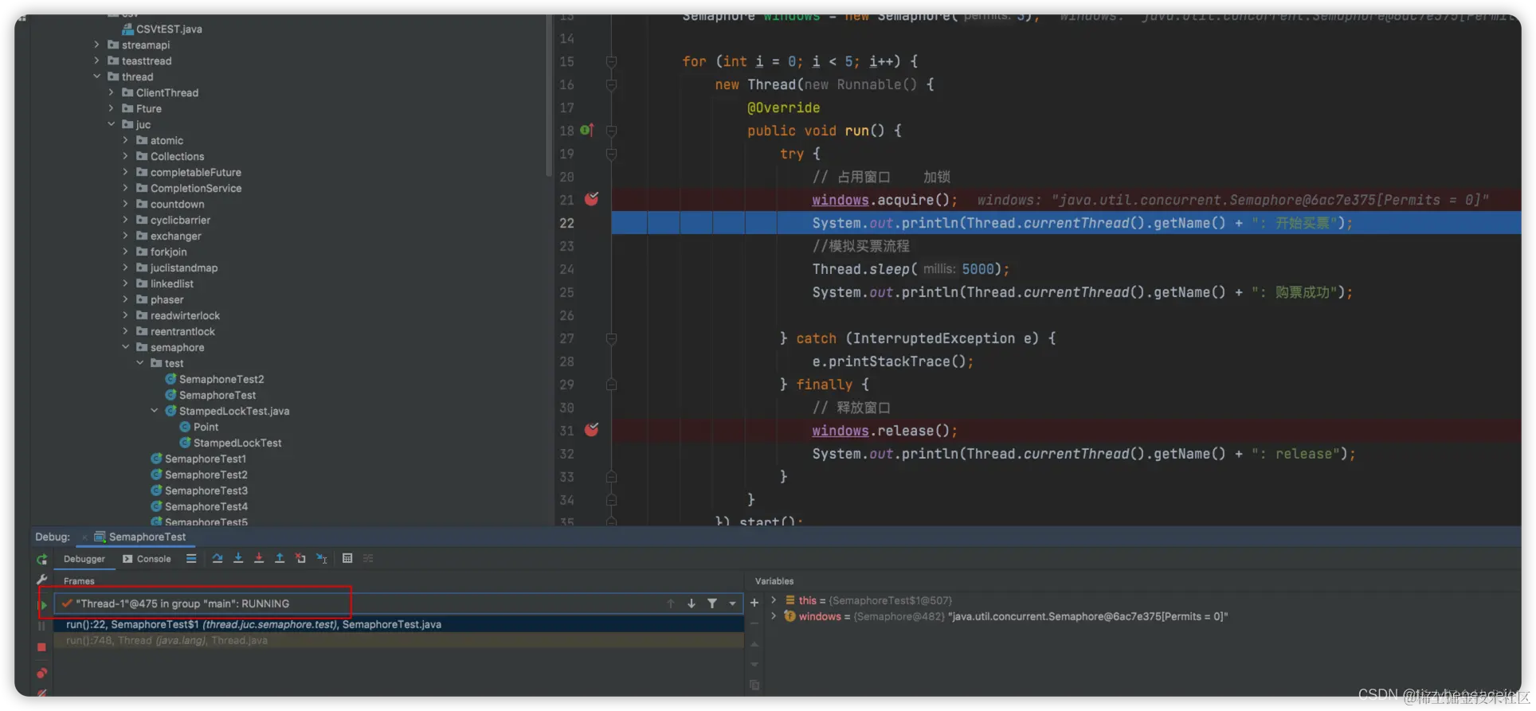Collapse the semaphore folder
Screen dimensions: 1536x711
pyautogui.click(x=126, y=348)
